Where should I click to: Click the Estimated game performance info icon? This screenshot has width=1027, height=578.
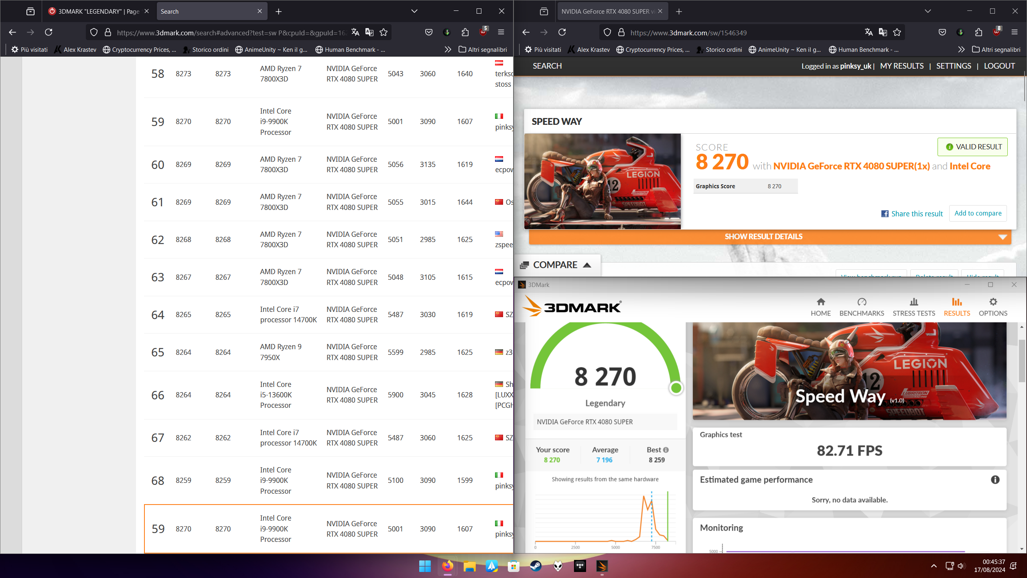tap(995, 480)
